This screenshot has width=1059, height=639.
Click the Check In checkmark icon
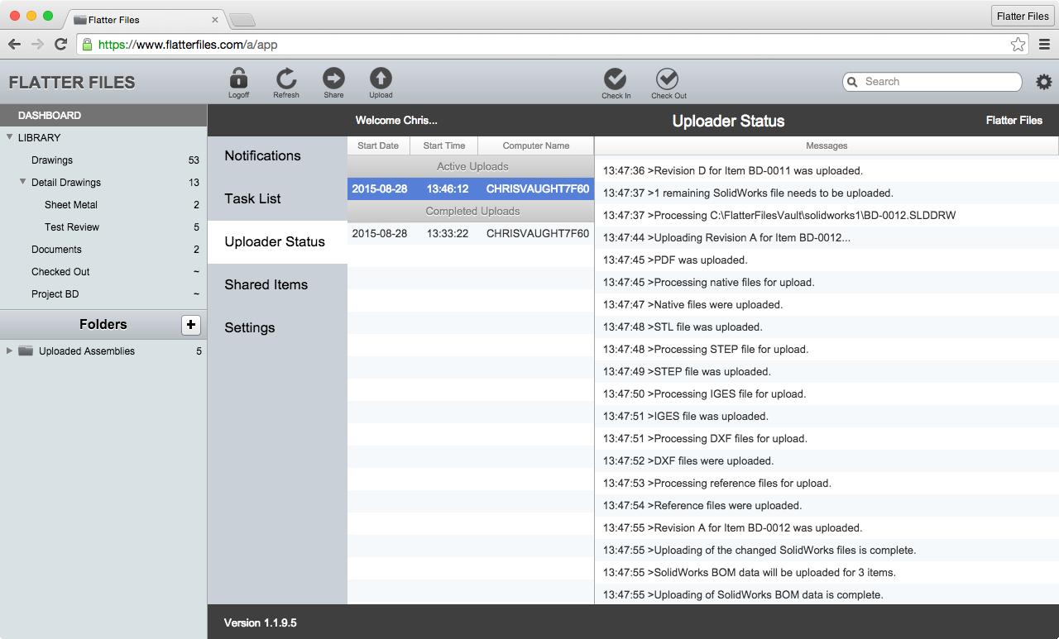point(616,79)
